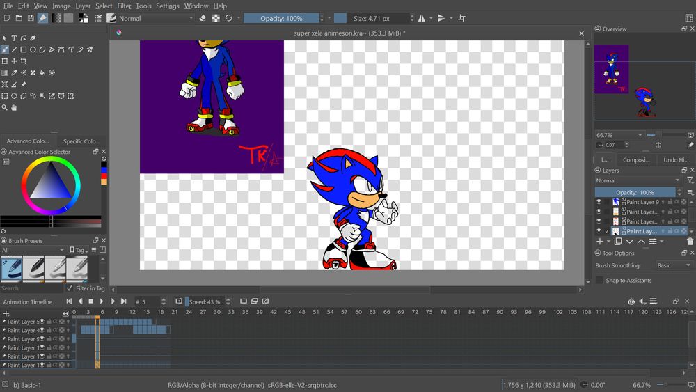Select the Text tool in the toolbox

click(x=14, y=38)
